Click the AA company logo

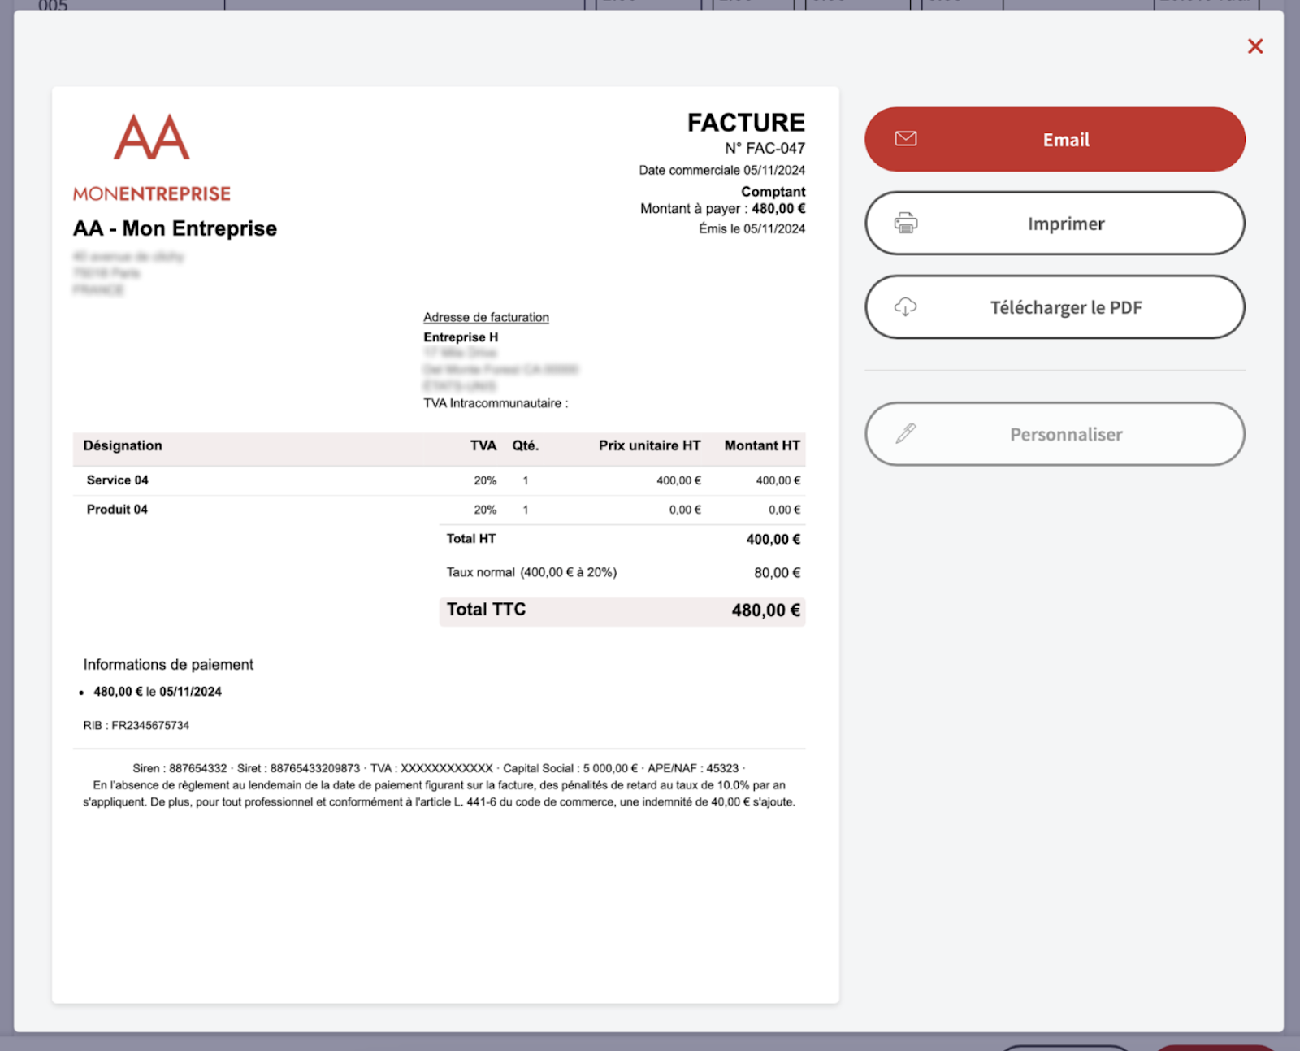coord(151,137)
